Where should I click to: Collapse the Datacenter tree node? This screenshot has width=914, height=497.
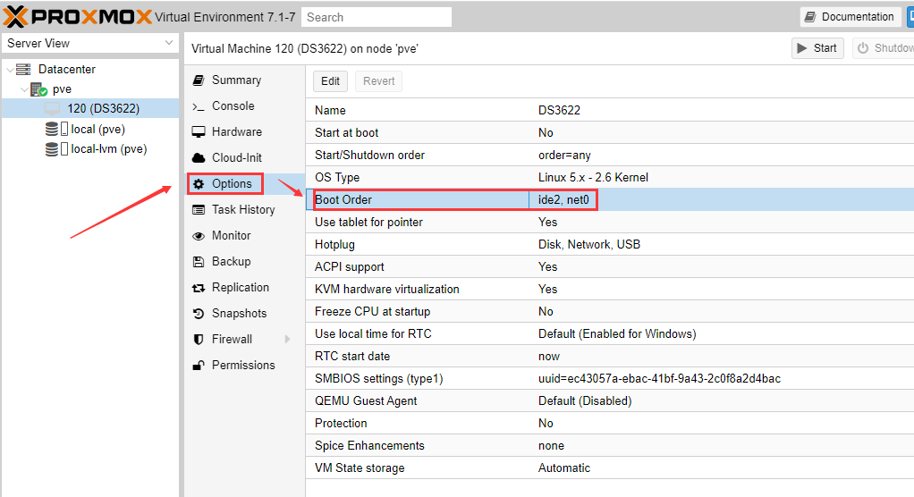[9, 70]
